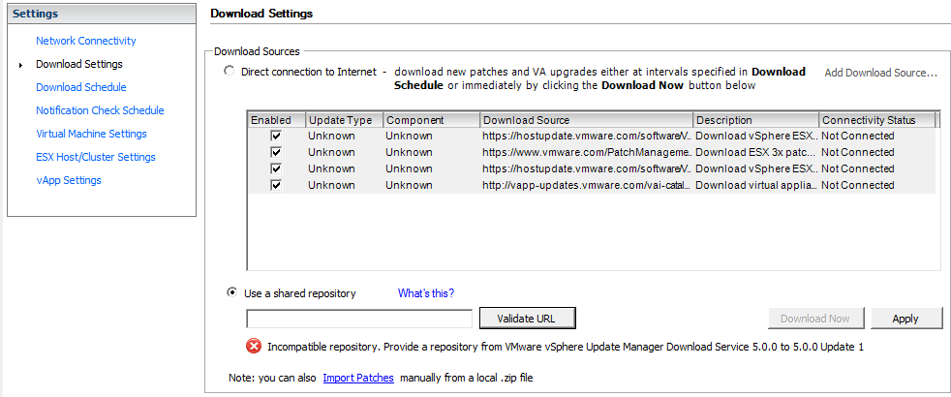Open Network Connectivity settings
This screenshot has height=397, width=951.
pyautogui.click(x=85, y=41)
